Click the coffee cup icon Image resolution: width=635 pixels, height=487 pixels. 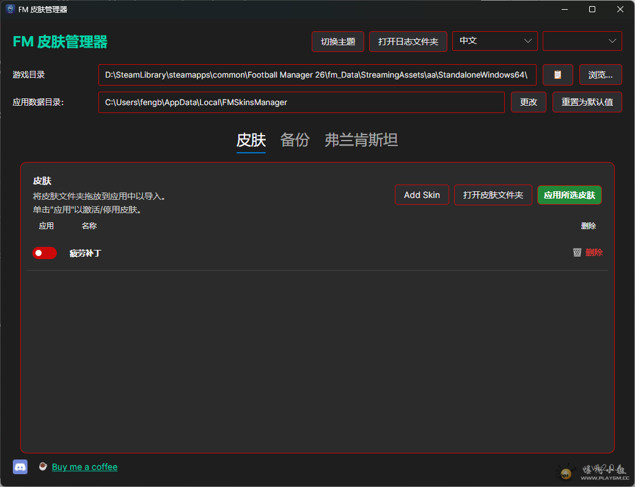point(43,467)
